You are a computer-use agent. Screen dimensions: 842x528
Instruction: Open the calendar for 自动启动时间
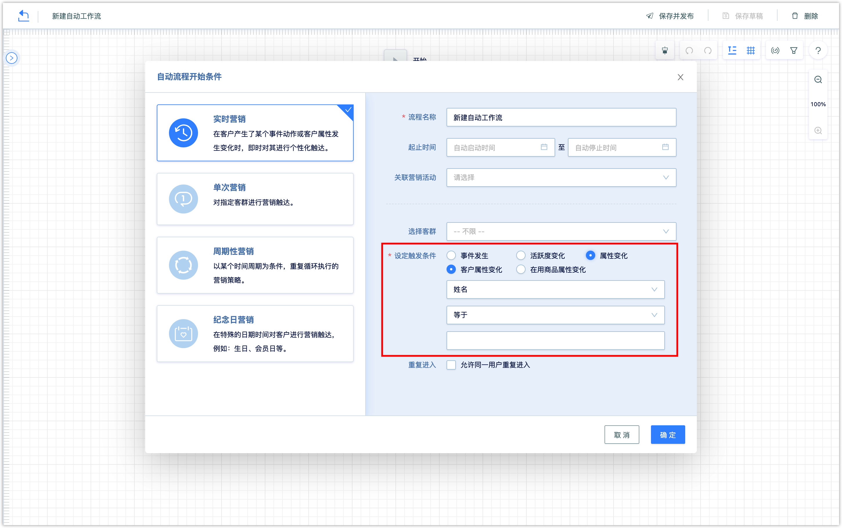click(544, 147)
